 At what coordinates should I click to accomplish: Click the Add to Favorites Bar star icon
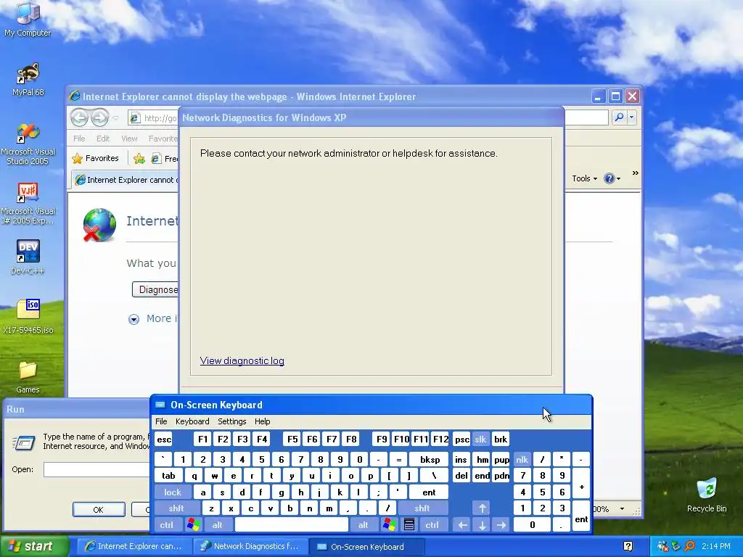139,159
